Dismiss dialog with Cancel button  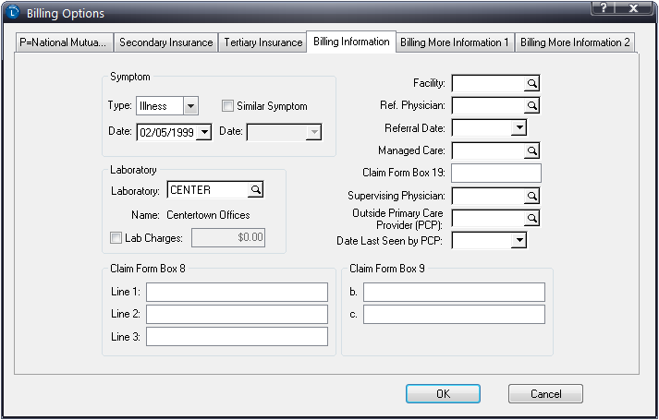(545, 393)
